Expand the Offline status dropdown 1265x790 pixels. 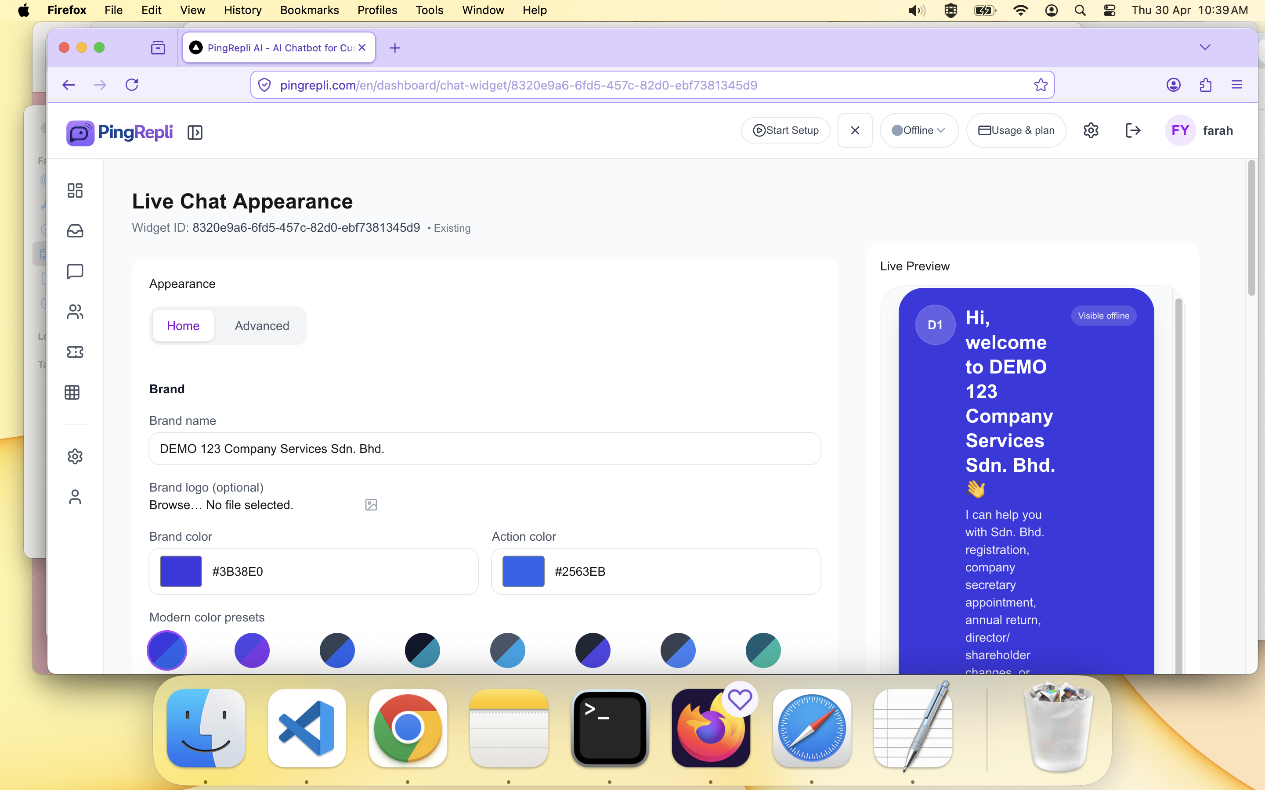click(919, 130)
